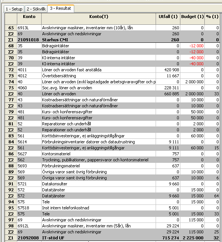Click the % (1) column header
This screenshot has width=222, height=242.
[212, 19]
